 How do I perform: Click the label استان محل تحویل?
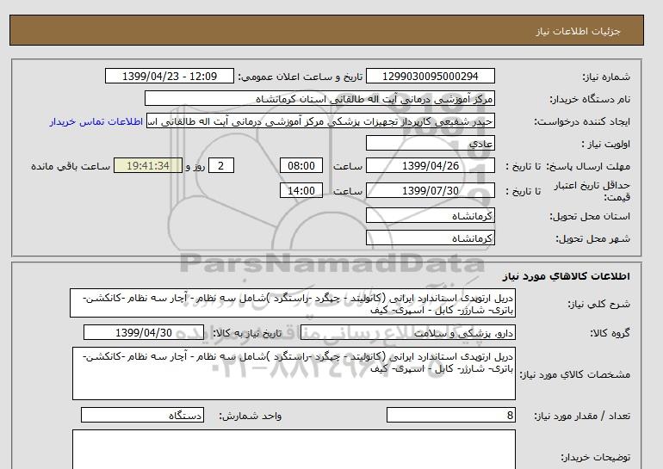590,216
